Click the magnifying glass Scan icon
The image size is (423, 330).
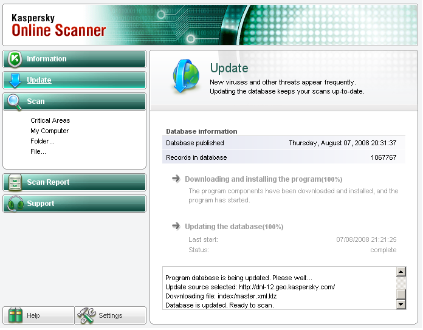(x=15, y=102)
